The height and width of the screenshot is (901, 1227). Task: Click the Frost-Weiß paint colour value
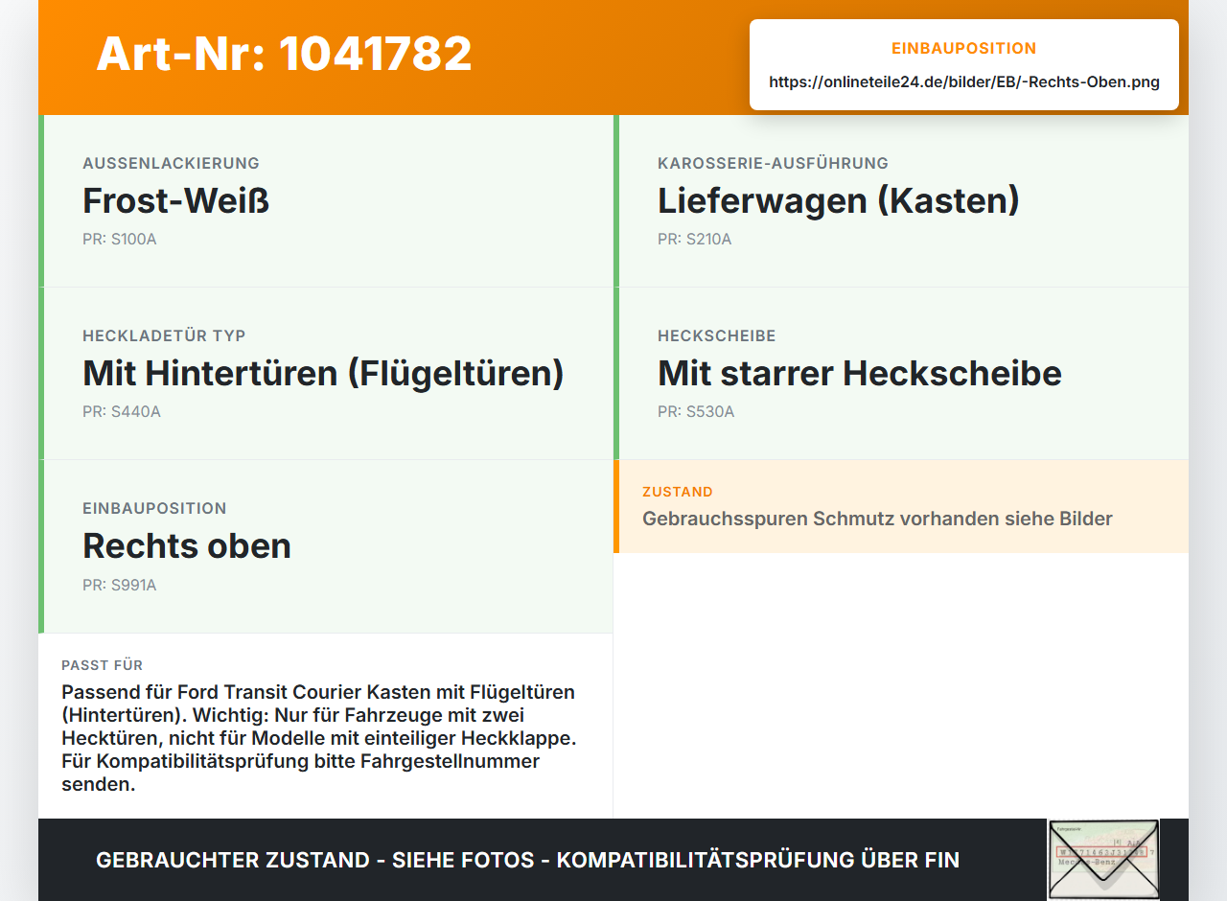[175, 201]
